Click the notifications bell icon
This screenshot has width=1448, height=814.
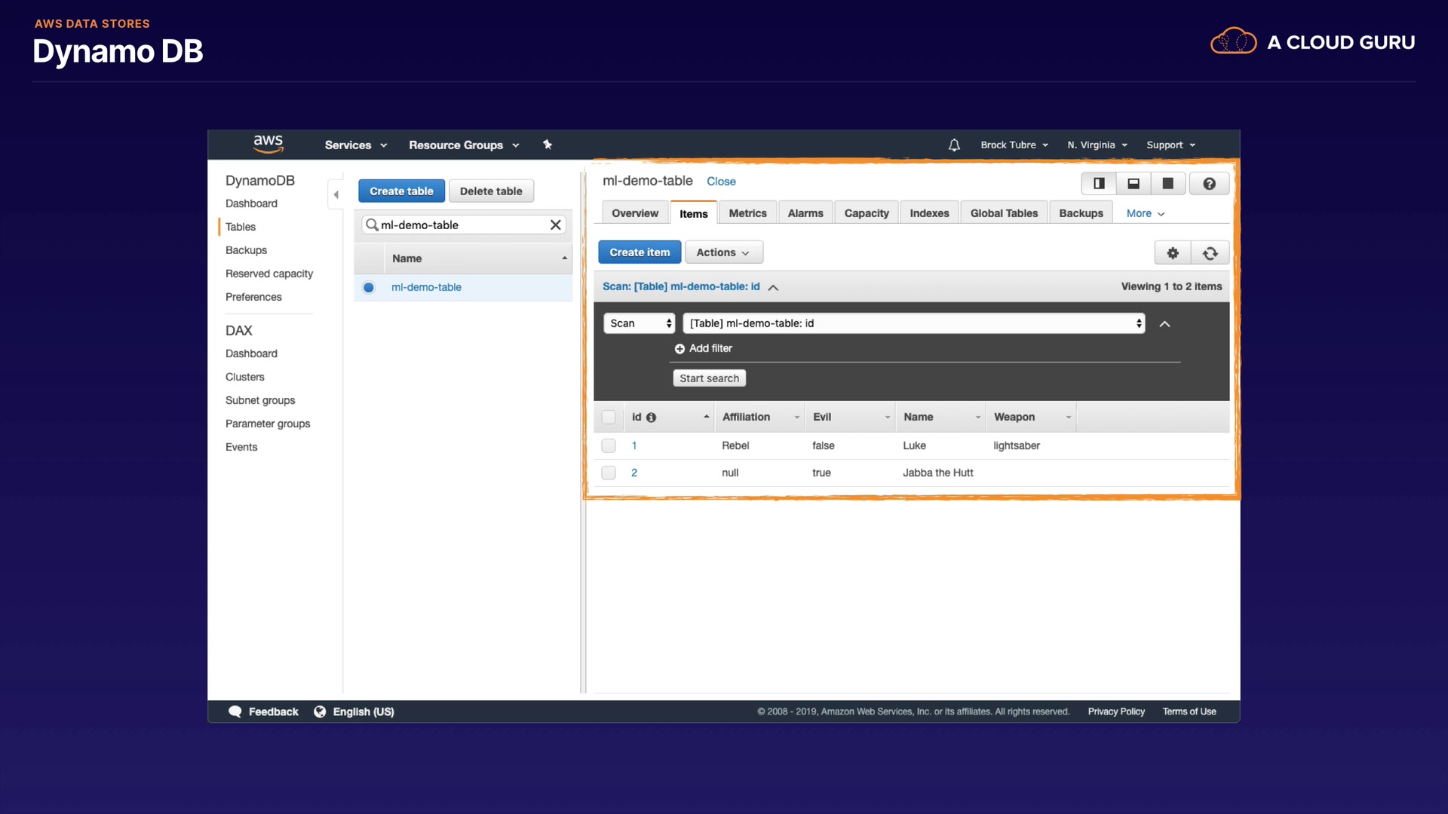coord(954,145)
